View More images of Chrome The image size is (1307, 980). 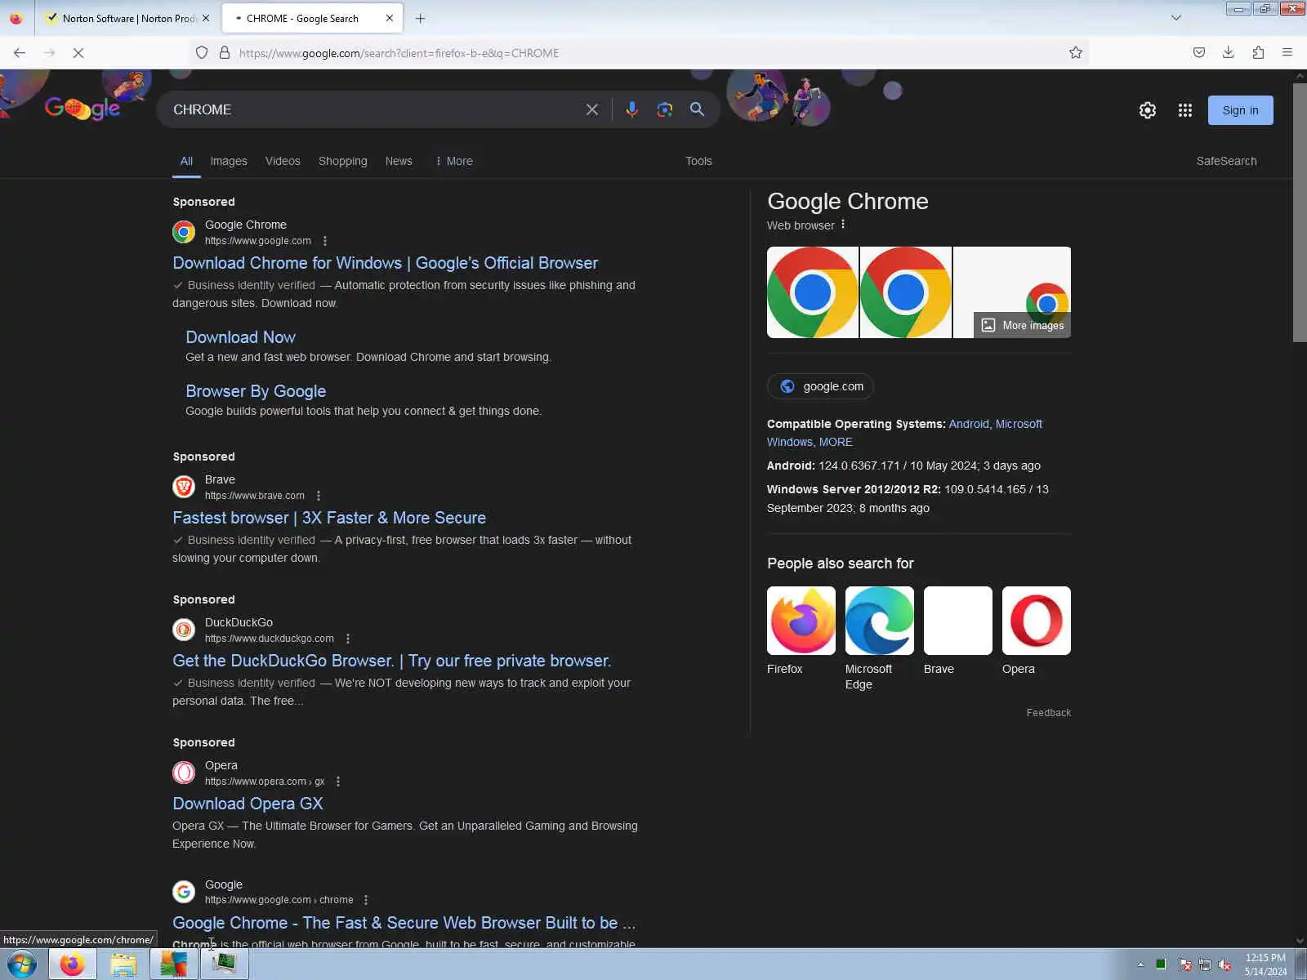(x=1023, y=325)
